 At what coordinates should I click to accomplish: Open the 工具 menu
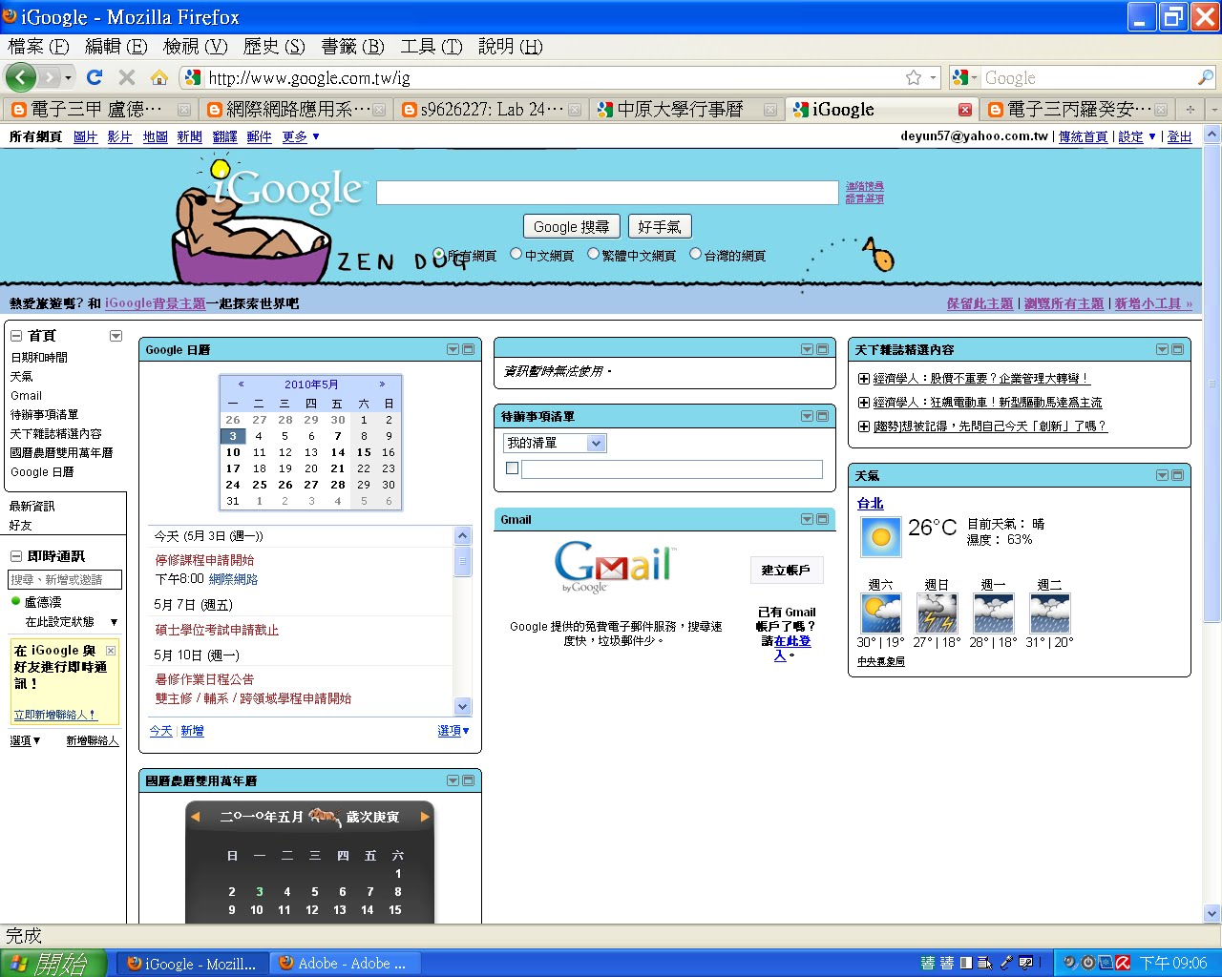tap(432, 46)
